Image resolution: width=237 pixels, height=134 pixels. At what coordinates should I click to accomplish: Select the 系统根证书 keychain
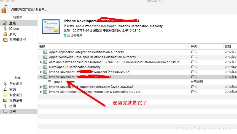18,40
